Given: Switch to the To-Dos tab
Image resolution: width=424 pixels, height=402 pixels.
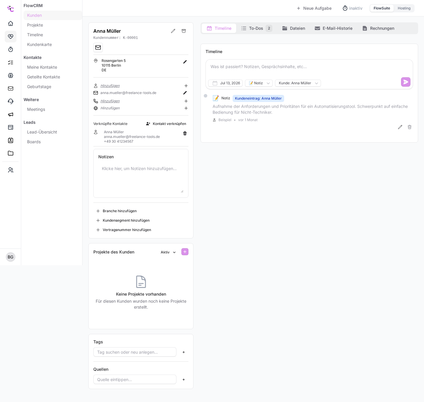Looking at the screenshot, I should 256,28.
